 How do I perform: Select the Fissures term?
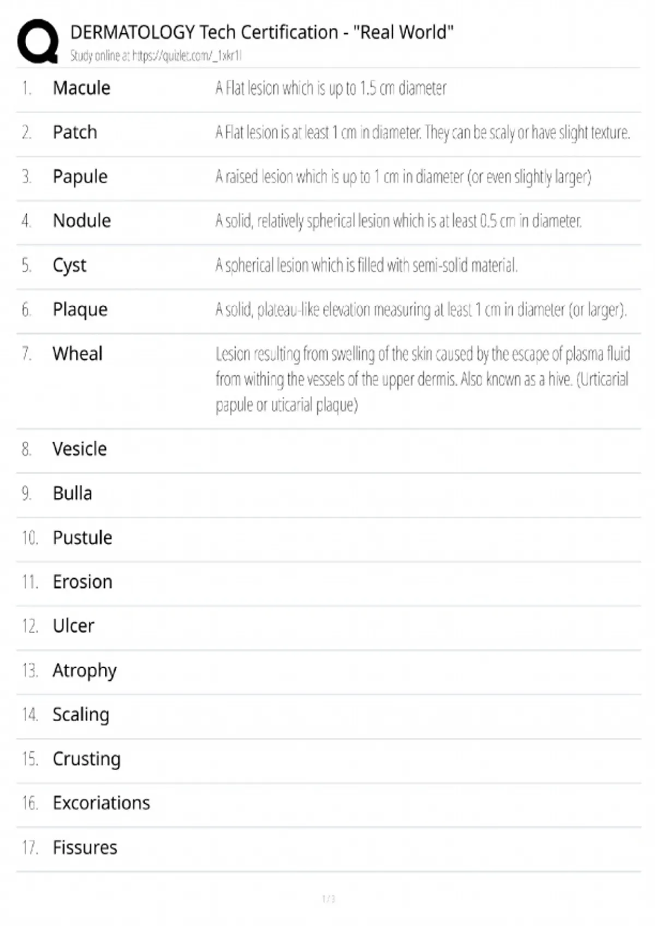(x=85, y=848)
